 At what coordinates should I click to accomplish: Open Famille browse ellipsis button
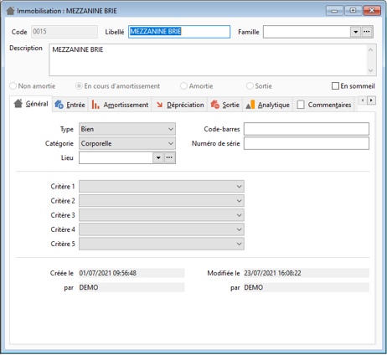point(367,32)
